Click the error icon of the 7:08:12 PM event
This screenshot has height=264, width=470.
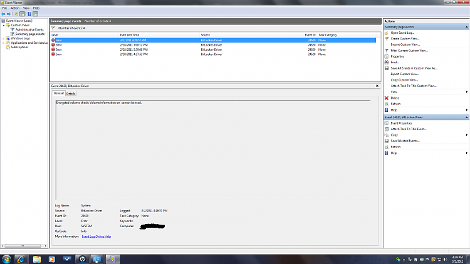(x=53, y=45)
